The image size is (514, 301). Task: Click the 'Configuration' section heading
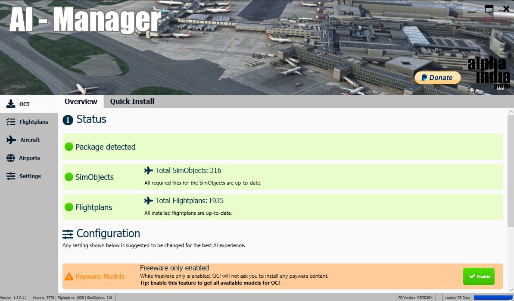[108, 233]
